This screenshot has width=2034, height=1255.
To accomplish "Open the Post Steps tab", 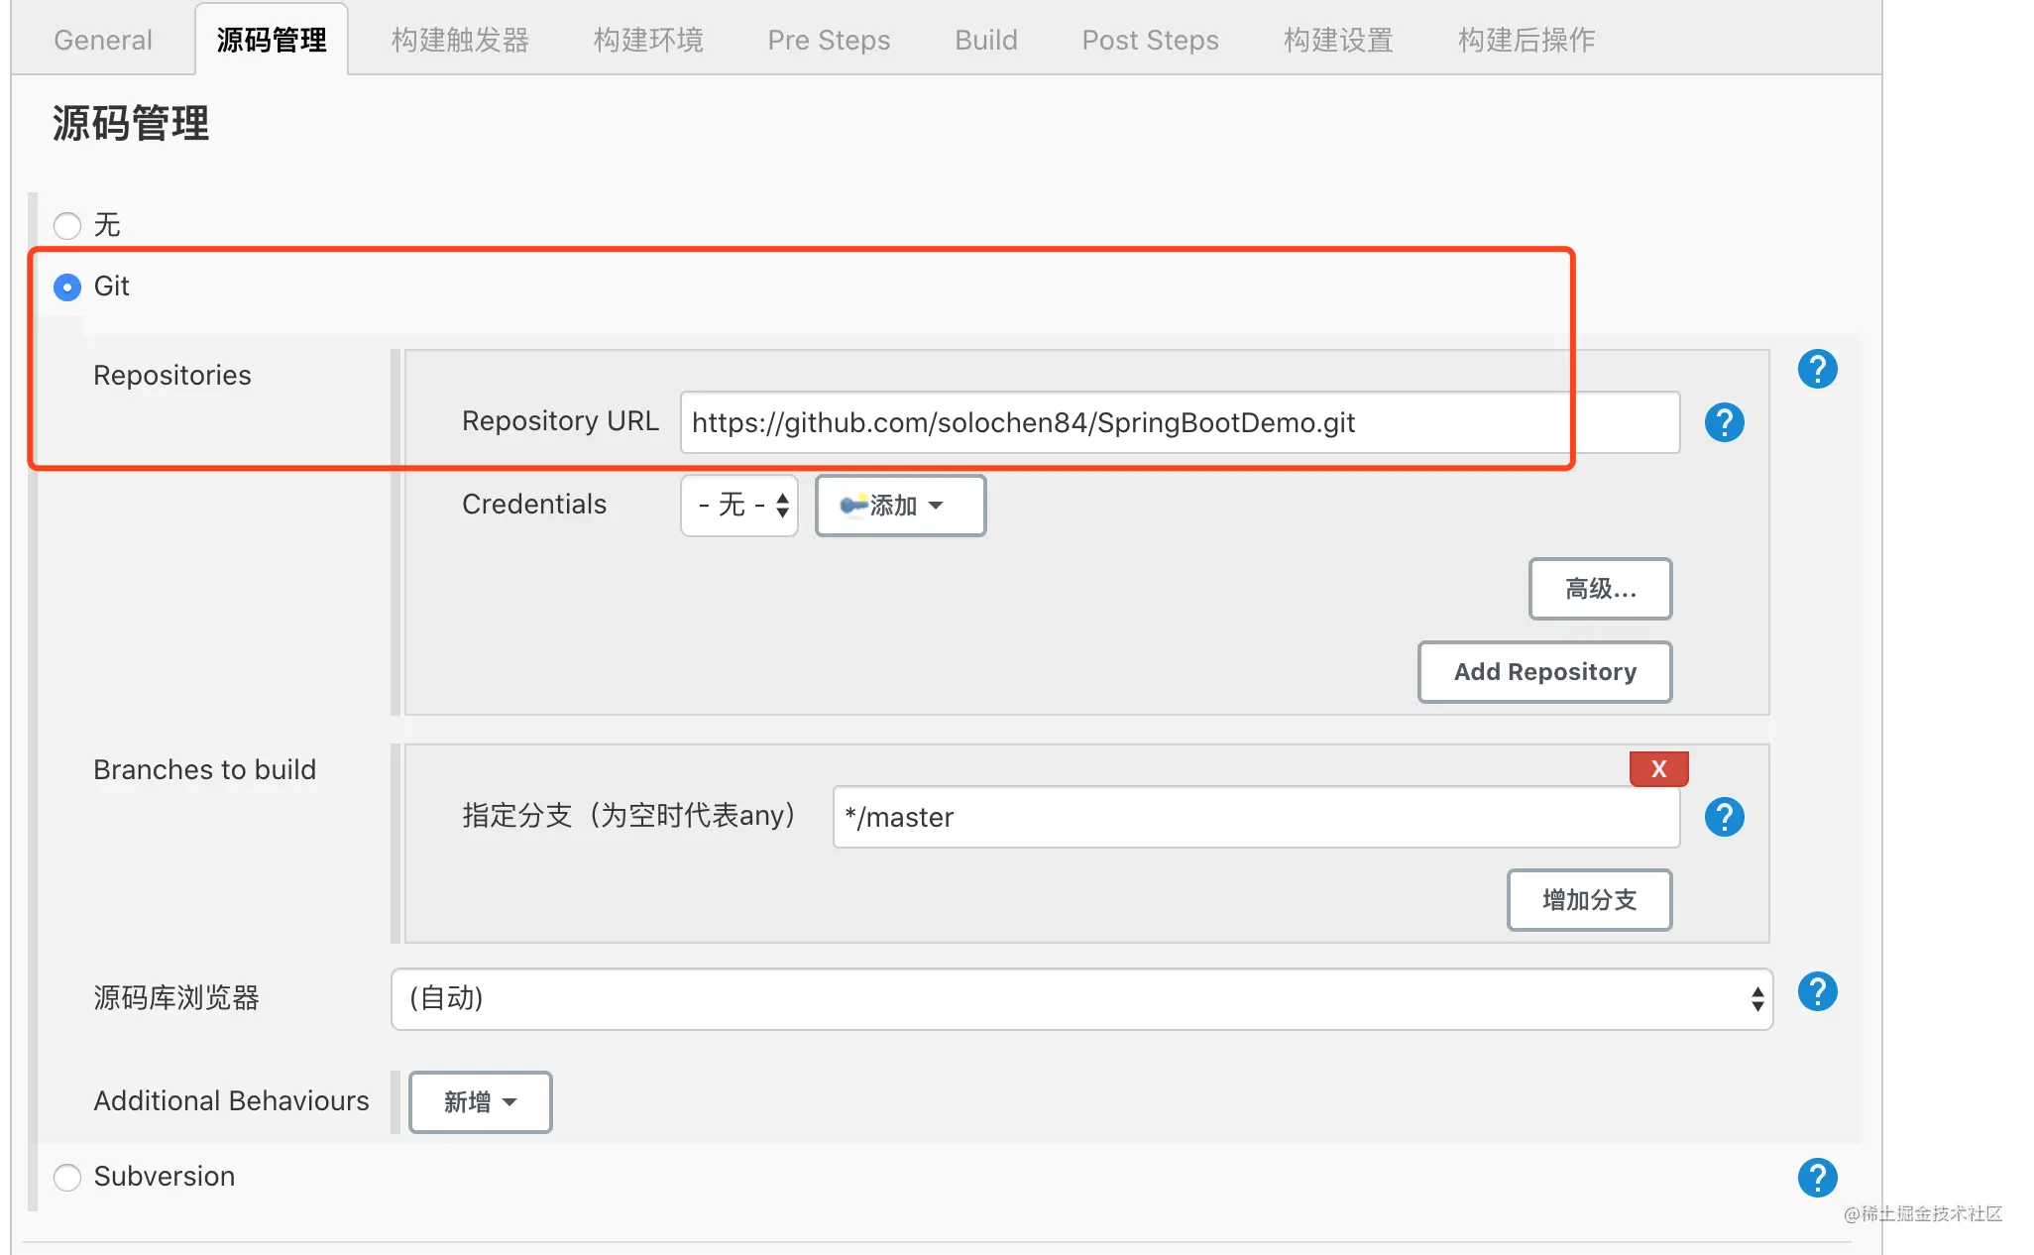I will point(1150,40).
